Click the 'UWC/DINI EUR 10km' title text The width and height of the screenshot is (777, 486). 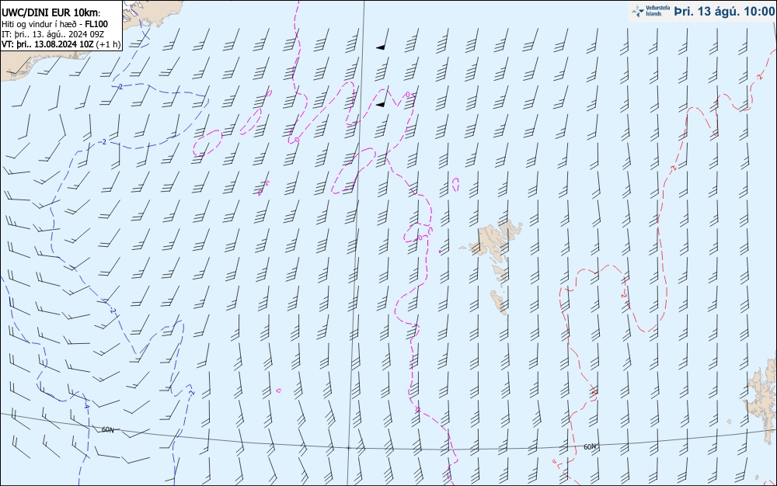coord(51,13)
